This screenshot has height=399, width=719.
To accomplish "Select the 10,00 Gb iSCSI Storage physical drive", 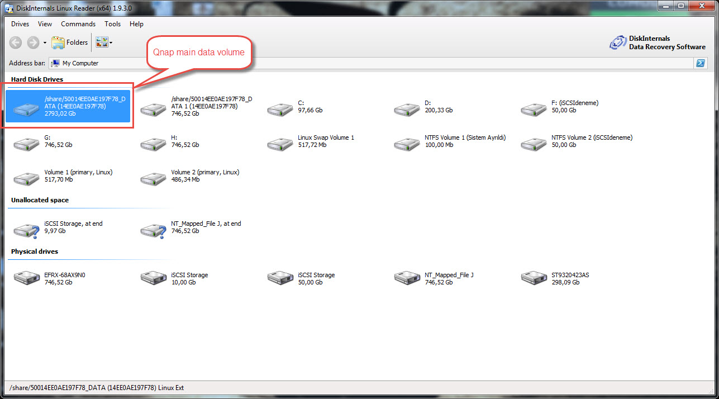I will click(174, 279).
